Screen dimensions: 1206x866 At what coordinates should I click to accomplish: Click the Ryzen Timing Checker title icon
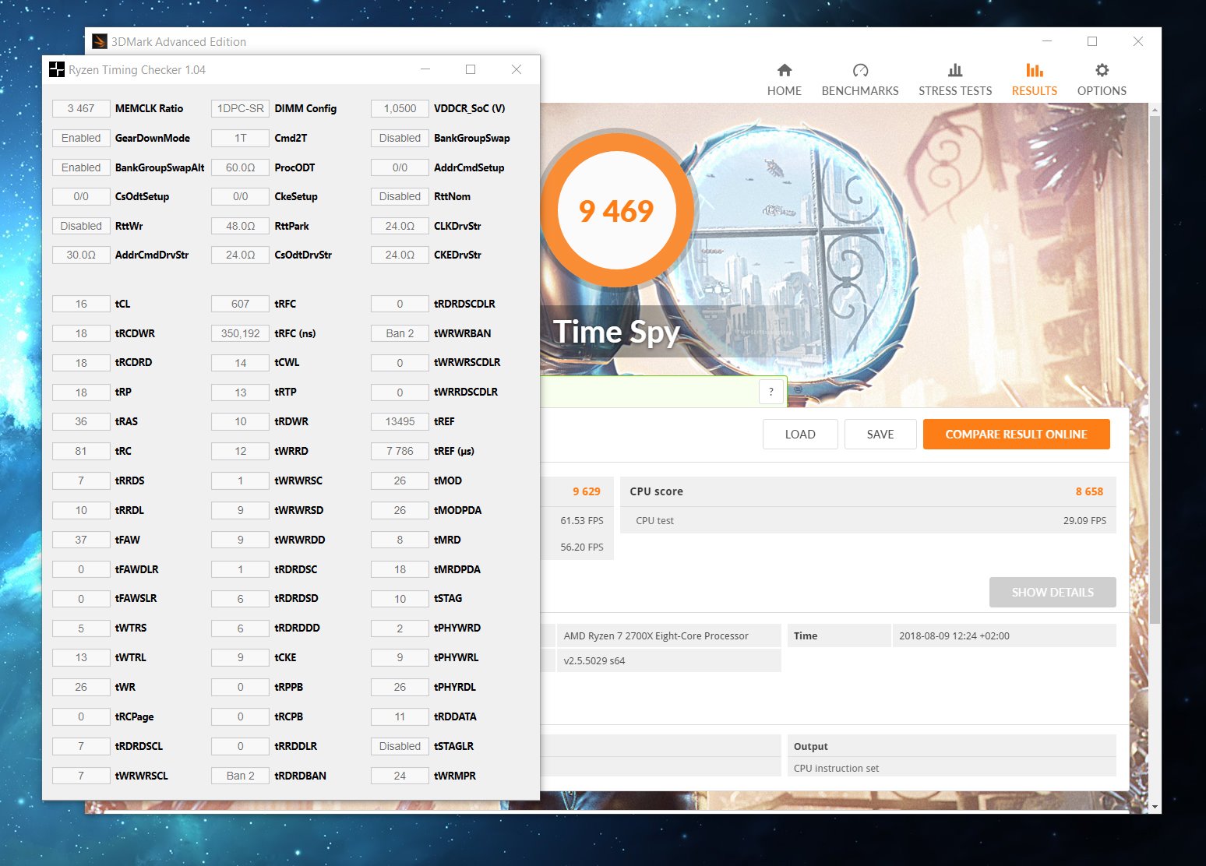57,69
